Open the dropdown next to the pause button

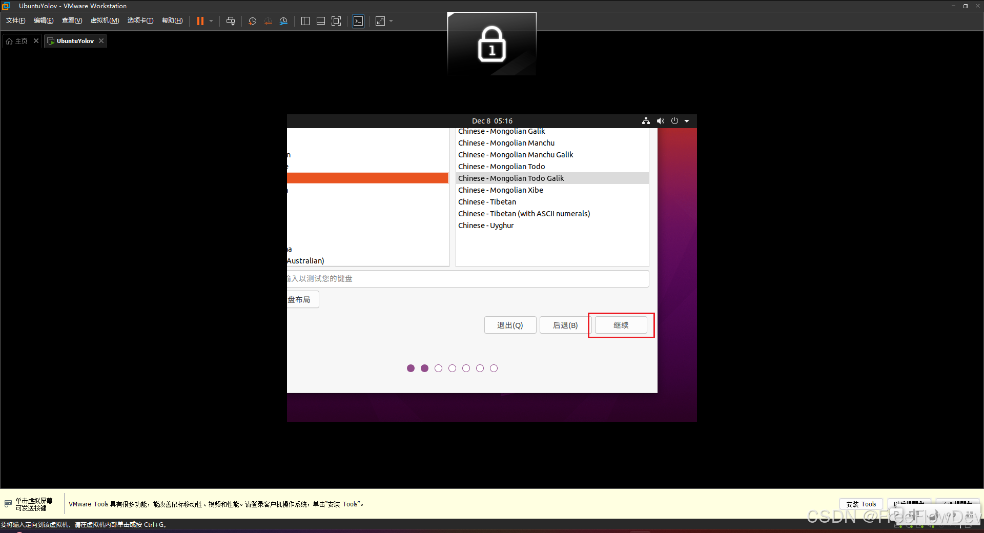click(x=211, y=21)
